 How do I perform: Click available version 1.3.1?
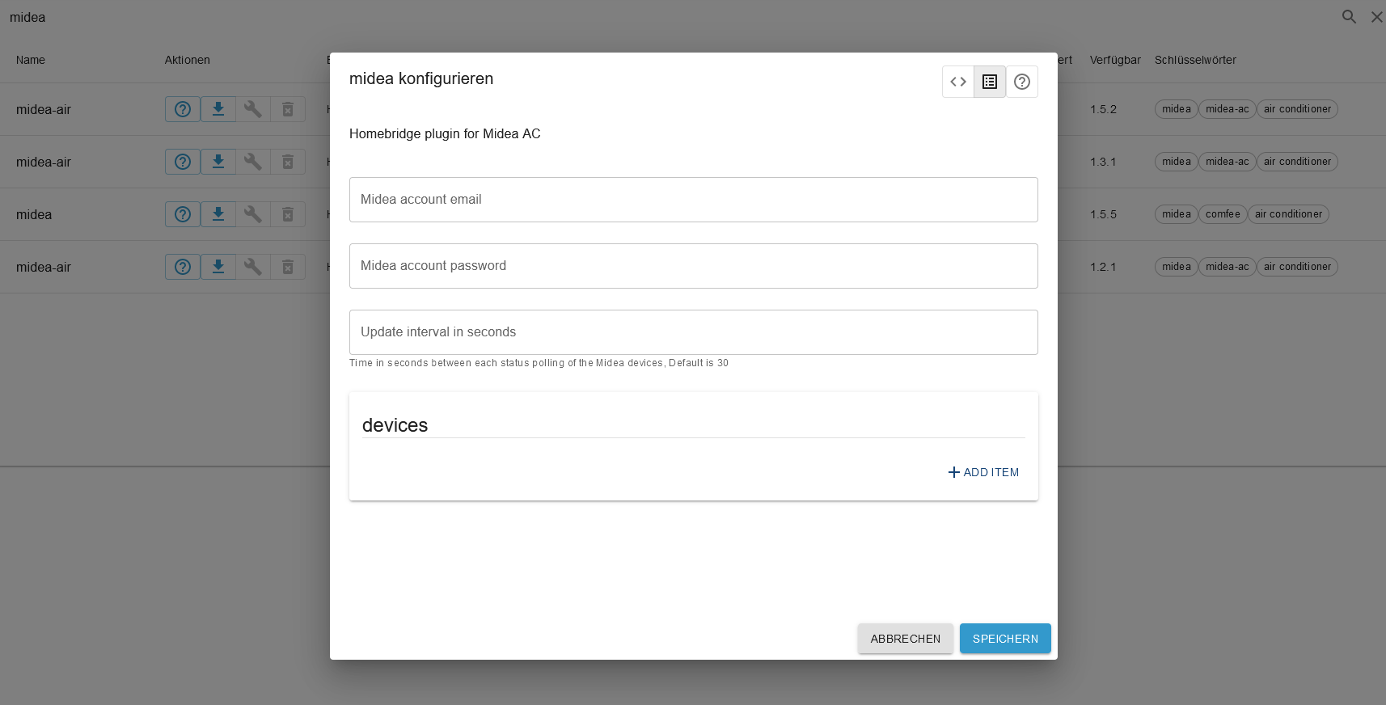coord(1103,162)
